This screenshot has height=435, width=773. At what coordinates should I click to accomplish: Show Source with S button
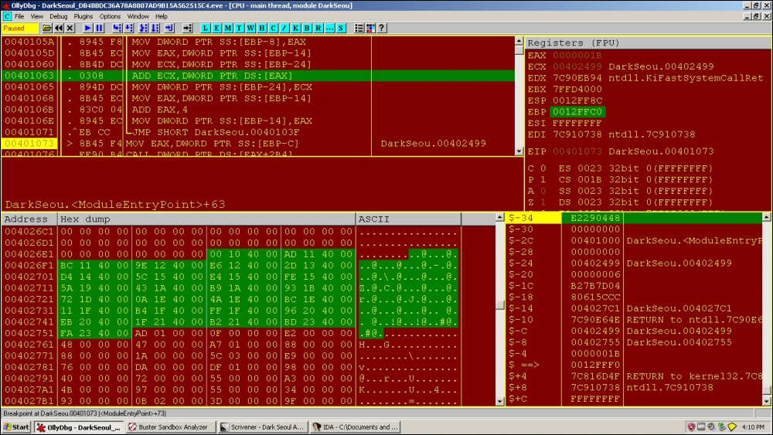click(341, 28)
